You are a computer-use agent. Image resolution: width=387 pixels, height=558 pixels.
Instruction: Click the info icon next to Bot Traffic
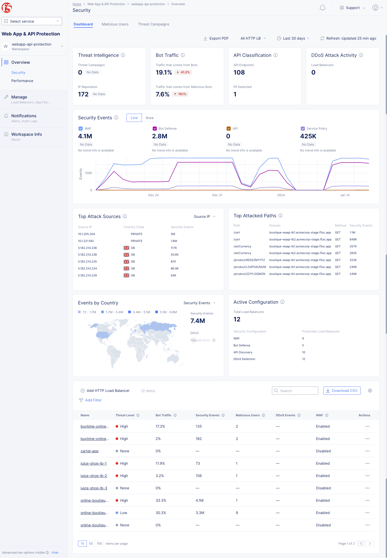click(183, 55)
